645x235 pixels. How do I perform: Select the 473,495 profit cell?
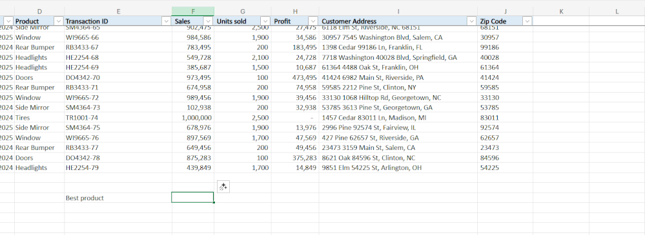295,77
